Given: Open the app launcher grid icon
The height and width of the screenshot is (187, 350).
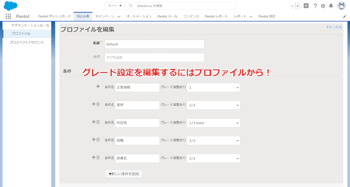Looking at the screenshot, I should (x=8, y=16).
